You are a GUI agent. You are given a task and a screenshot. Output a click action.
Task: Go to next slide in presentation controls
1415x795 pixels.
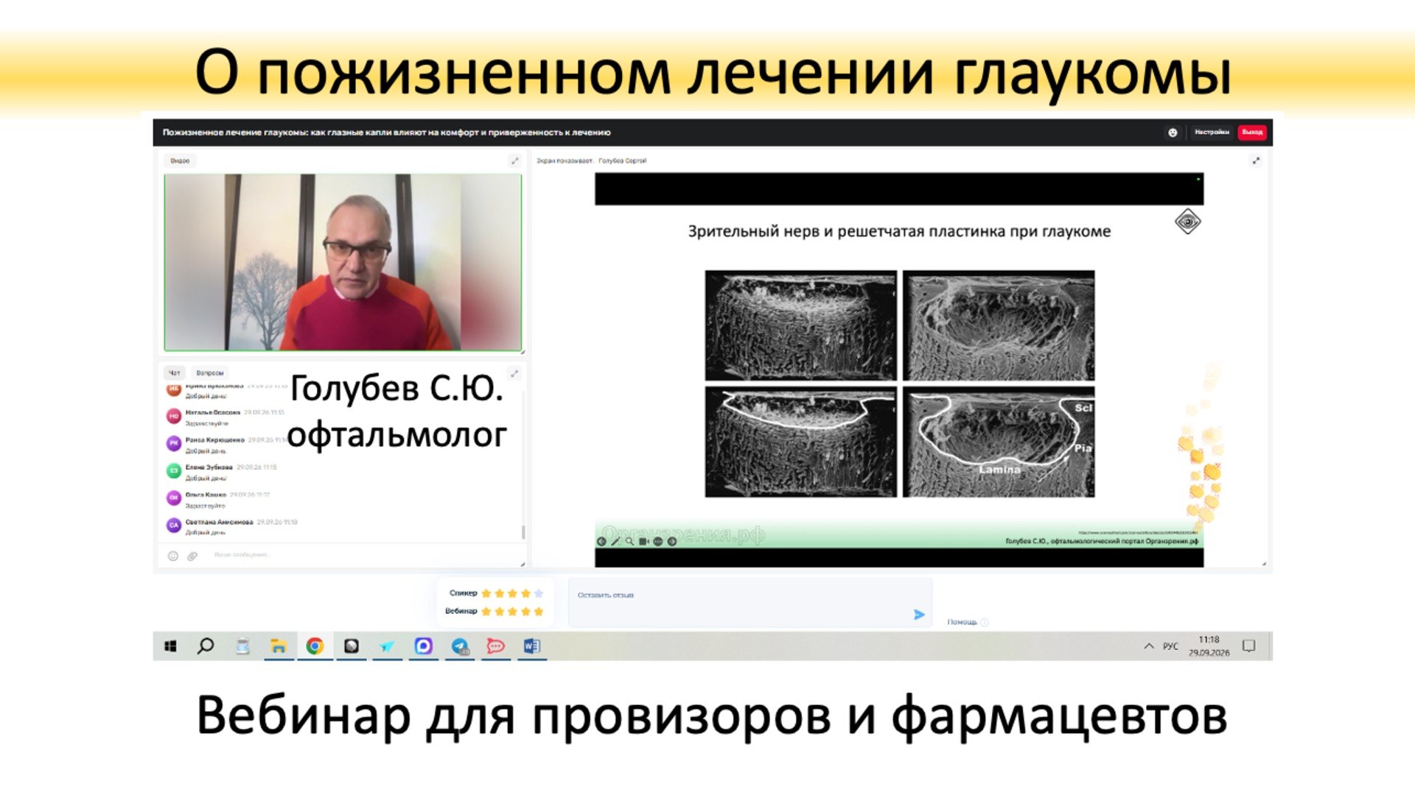pos(671,541)
